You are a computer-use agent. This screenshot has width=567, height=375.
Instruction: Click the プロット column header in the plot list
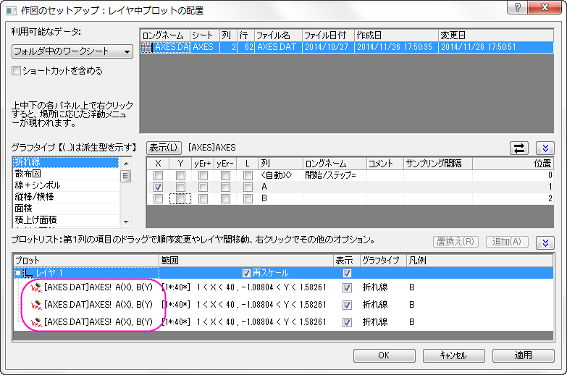pos(86,261)
